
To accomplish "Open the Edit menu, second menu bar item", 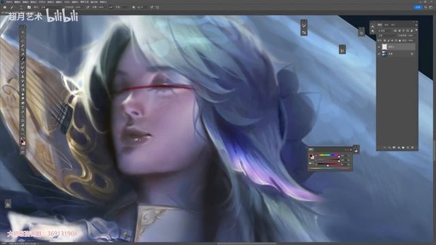I will [x=17, y=2].
